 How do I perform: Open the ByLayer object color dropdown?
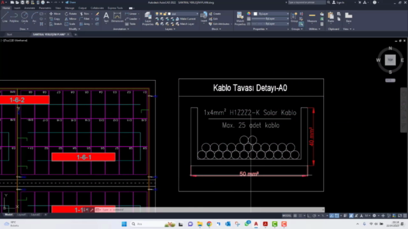tap(271, 14)
